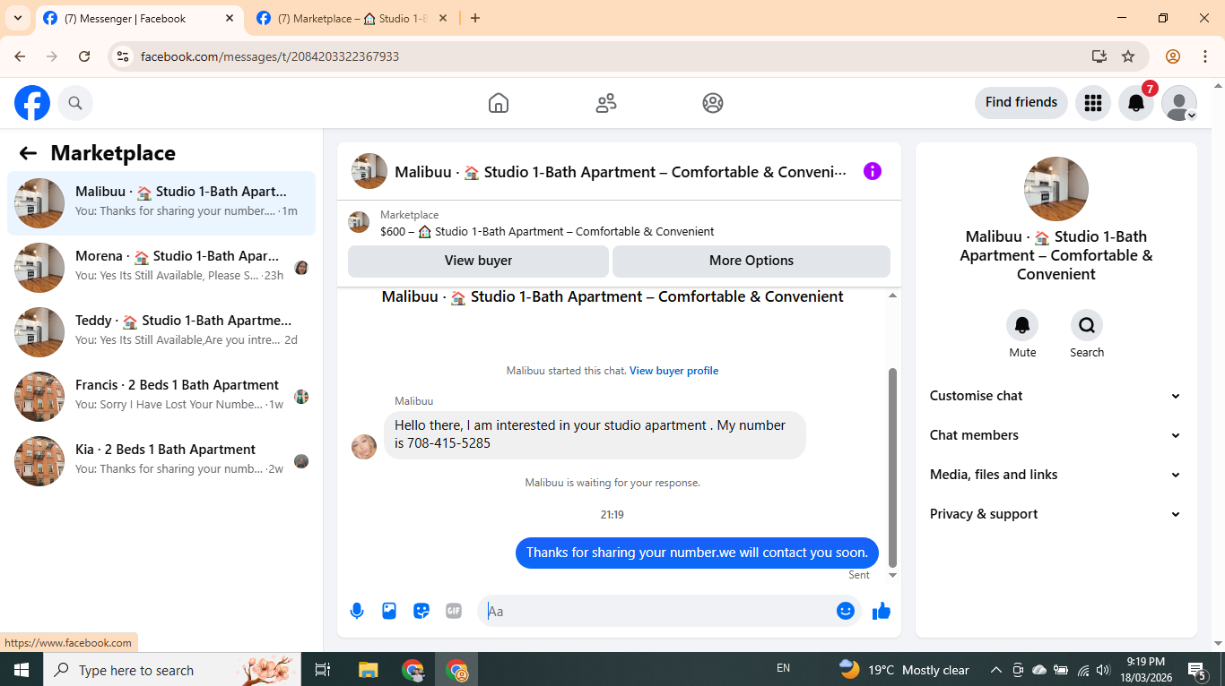Click Malibuu's avatar beside the message
The width and height of the screenshot is (1225, 686).
pos(364,446)
